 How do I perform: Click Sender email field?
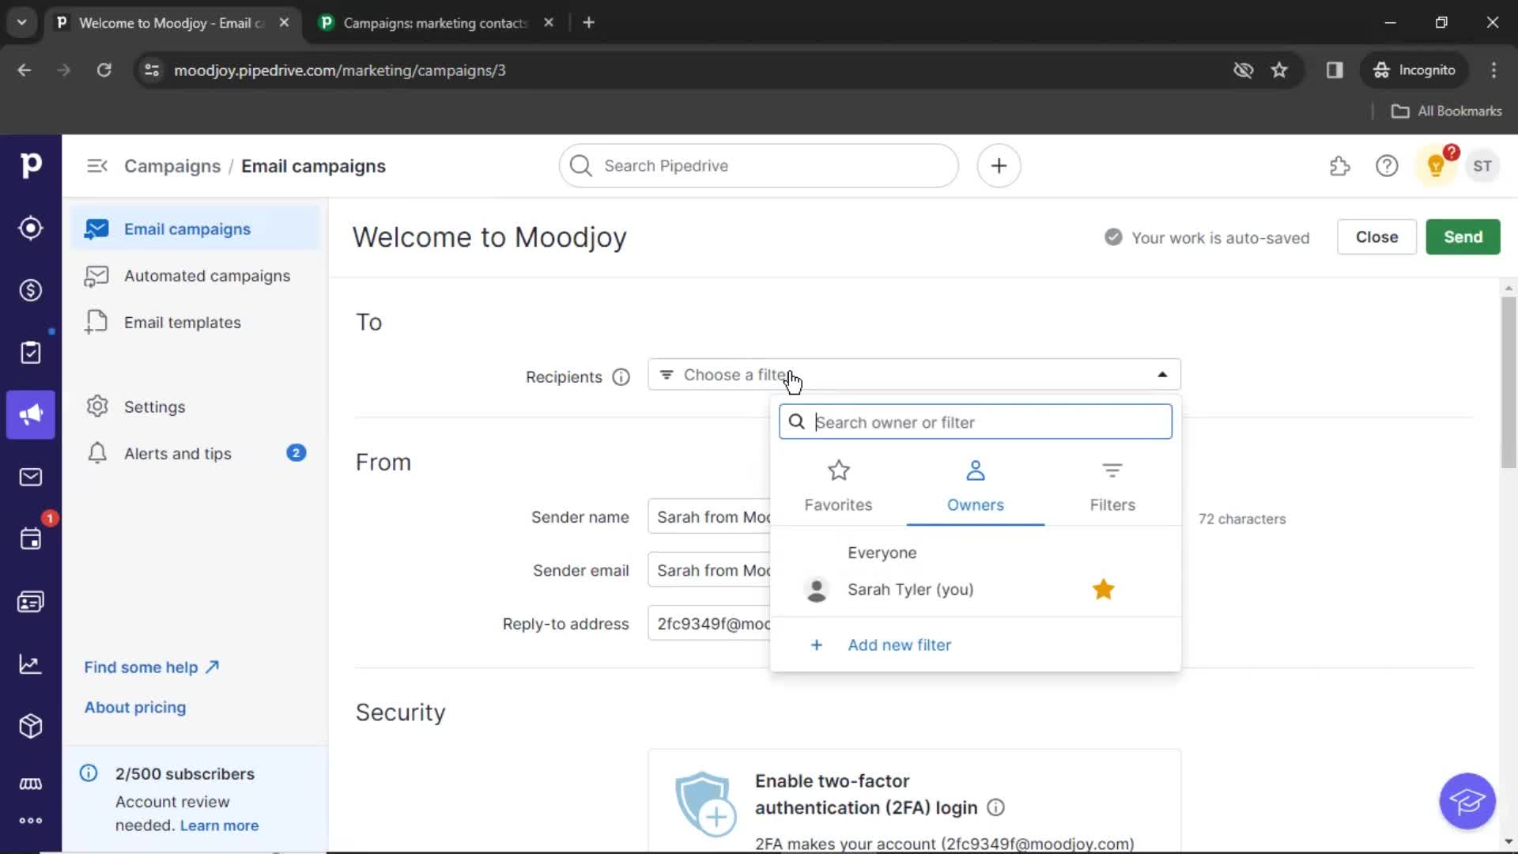[x=709, y=571]
